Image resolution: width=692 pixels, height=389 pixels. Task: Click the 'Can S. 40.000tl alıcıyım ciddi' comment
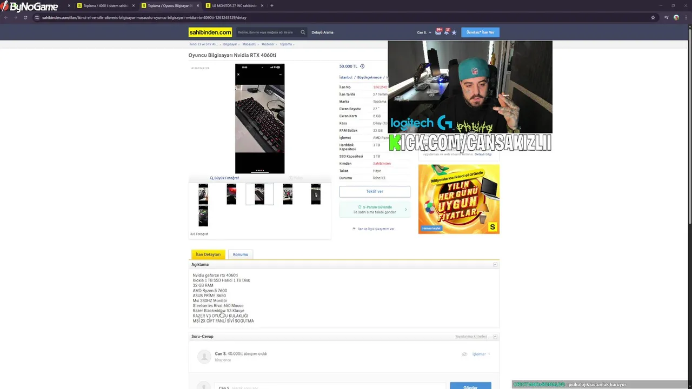pos(241,354)
